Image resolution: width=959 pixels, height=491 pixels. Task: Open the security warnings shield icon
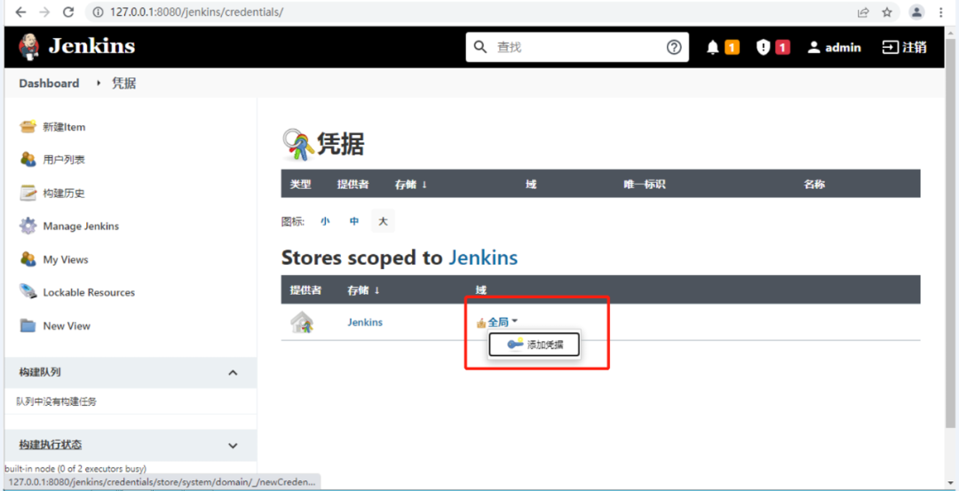[763, 48]
